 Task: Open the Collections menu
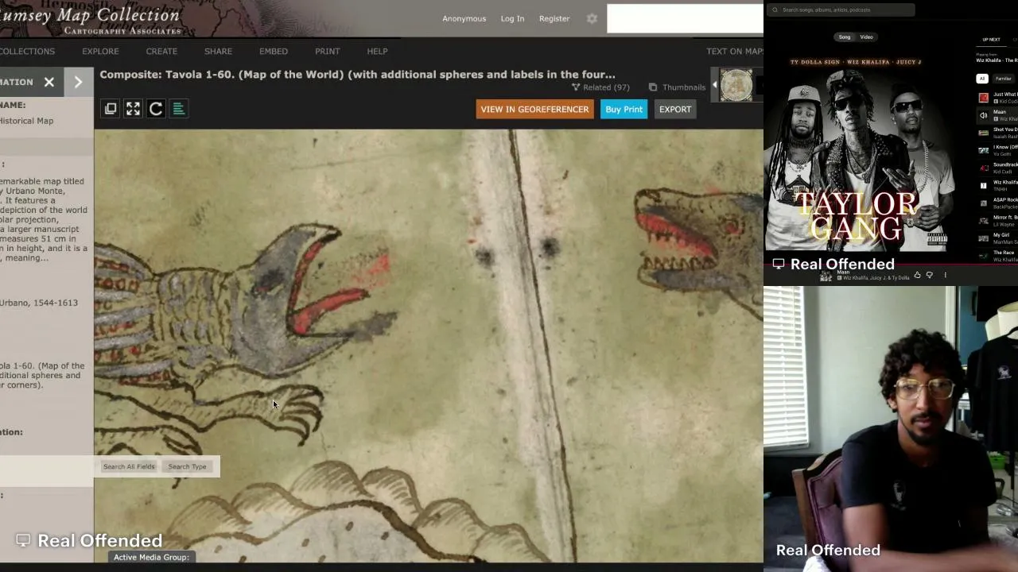tap(28, 51)
